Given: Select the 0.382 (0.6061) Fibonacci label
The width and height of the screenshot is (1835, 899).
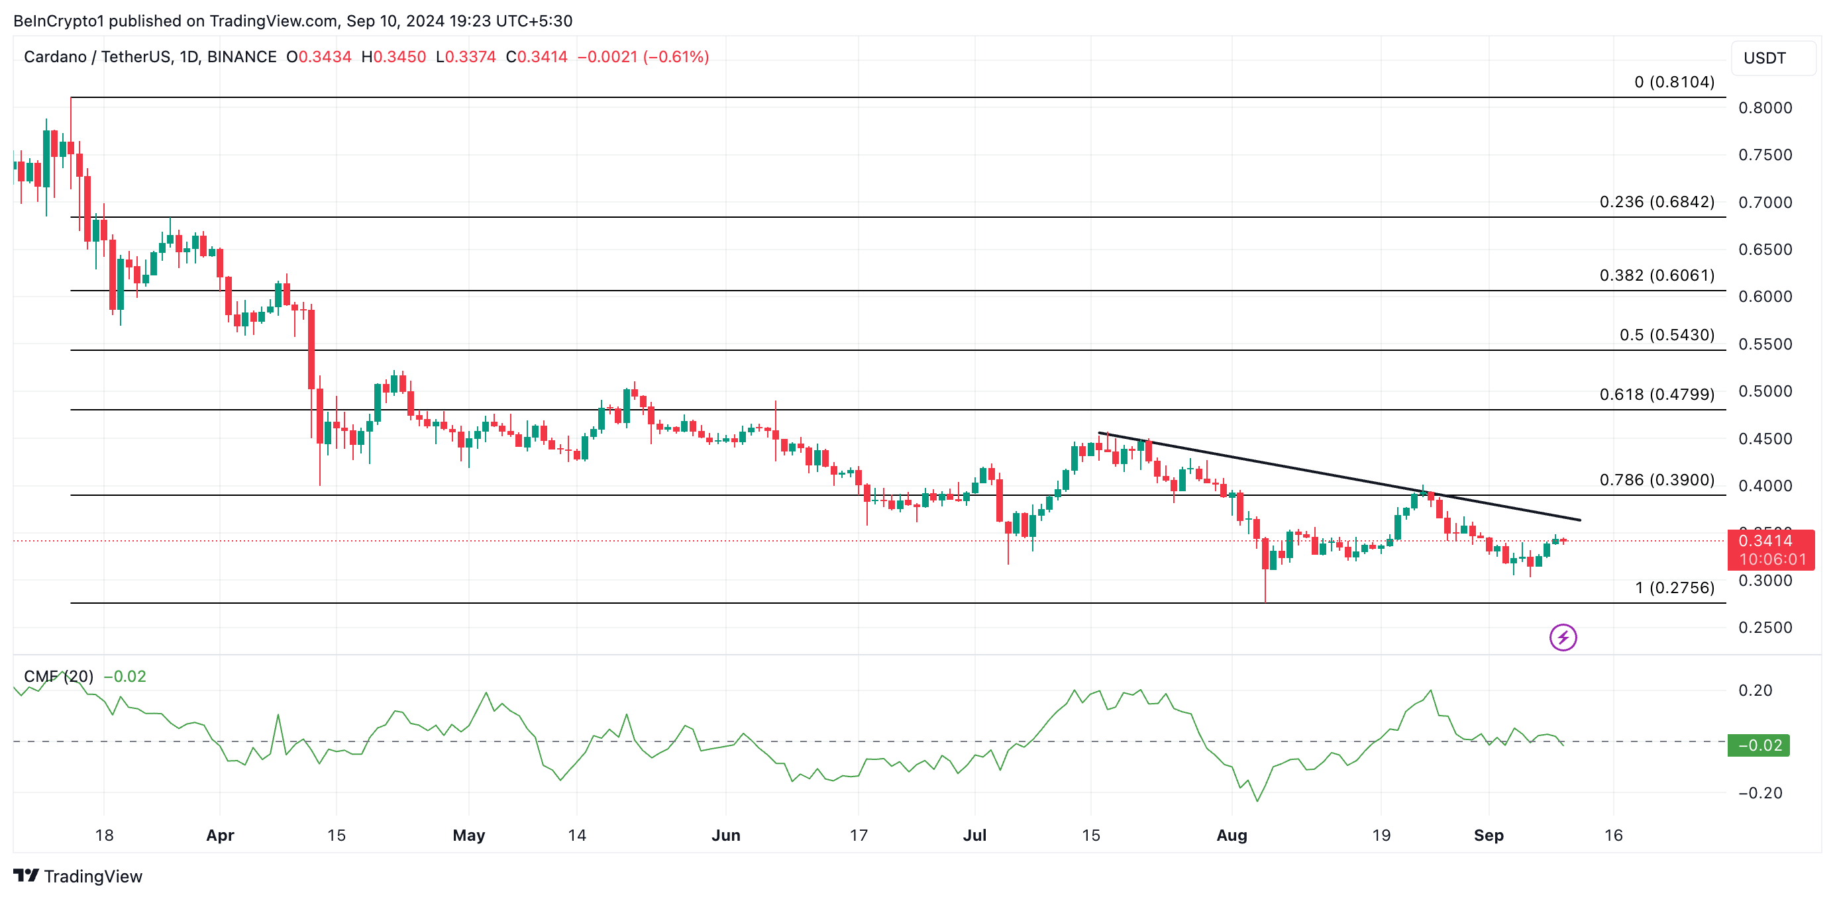Looking at the screenshot, I should (x=1656, y=275).
